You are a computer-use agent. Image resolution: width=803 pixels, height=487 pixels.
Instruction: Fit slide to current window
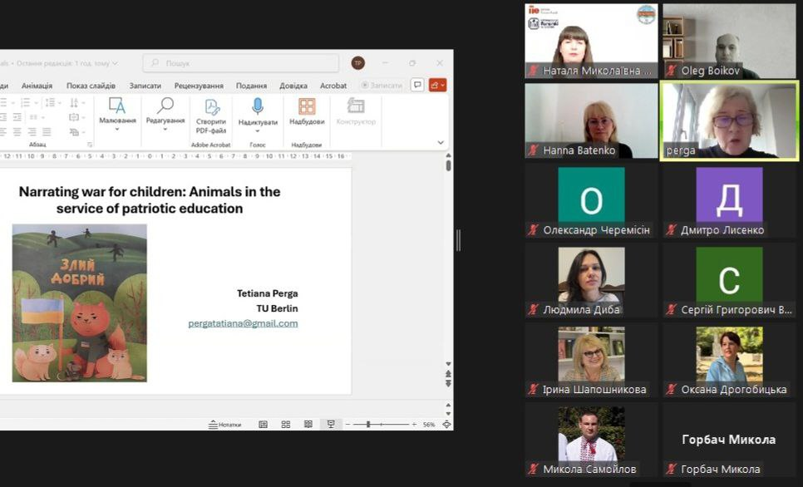coord(446,424)
